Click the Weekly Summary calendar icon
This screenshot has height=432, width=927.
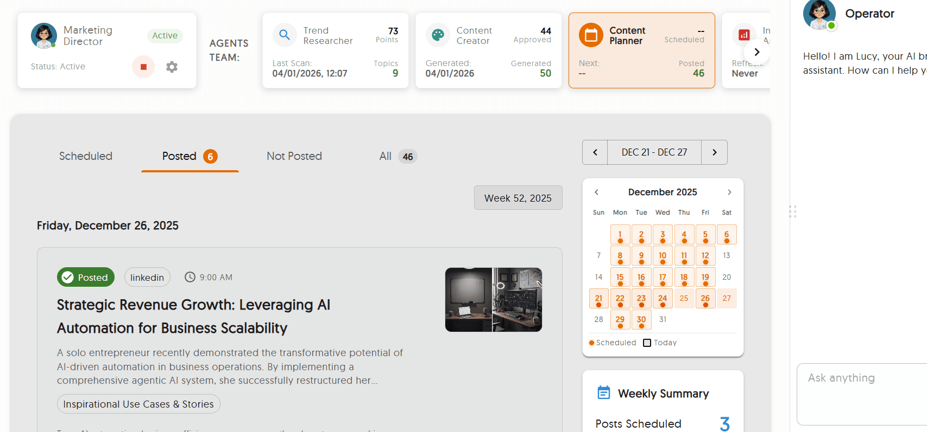604,393
